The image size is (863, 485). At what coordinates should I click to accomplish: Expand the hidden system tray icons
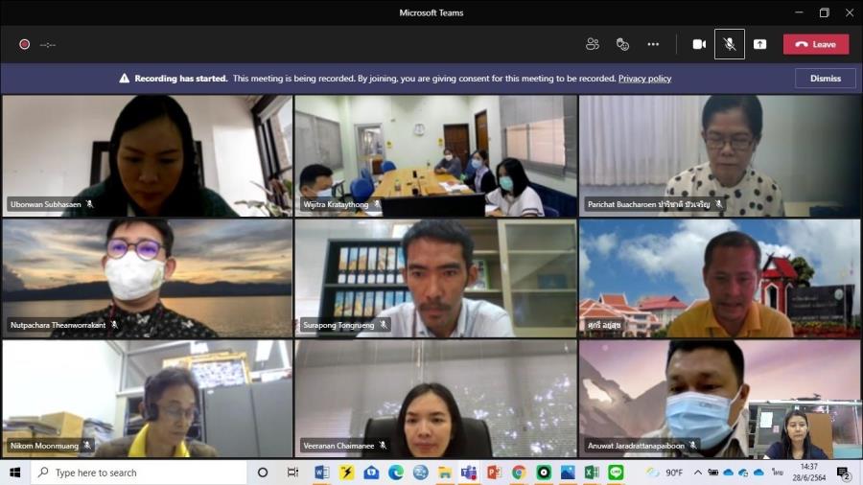coord(698,473)
